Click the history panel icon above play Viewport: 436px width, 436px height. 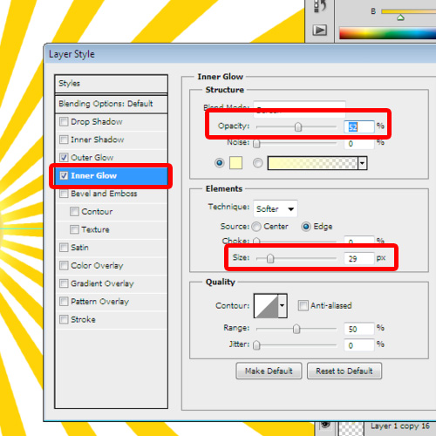pos(320,6)
